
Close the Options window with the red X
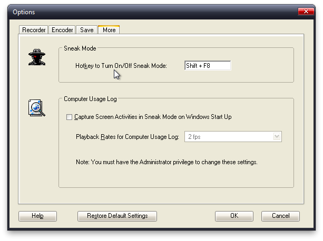pos(306,12)
